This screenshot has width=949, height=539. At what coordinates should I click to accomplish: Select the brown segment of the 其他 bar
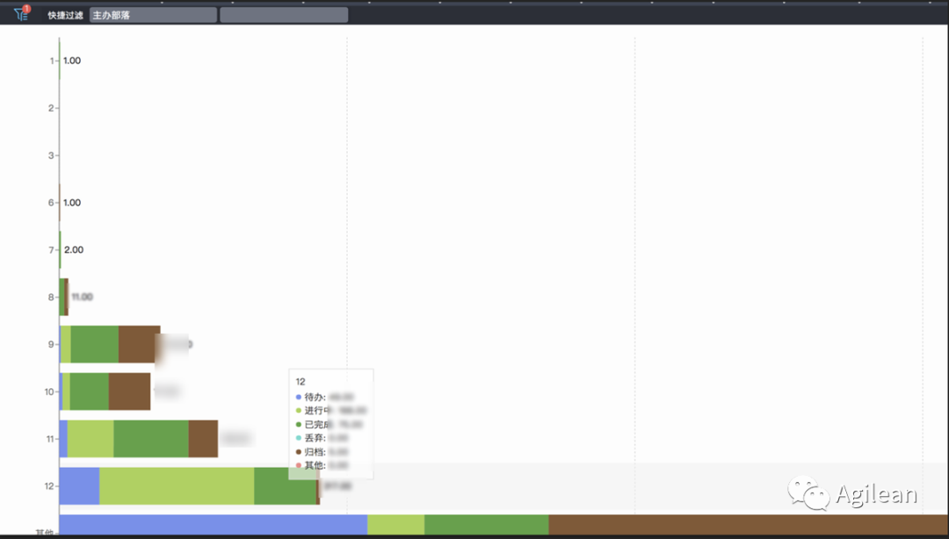(749, 525)
